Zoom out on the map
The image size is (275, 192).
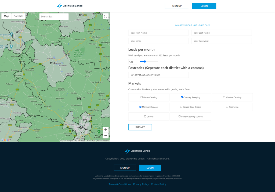click(106, 136)
